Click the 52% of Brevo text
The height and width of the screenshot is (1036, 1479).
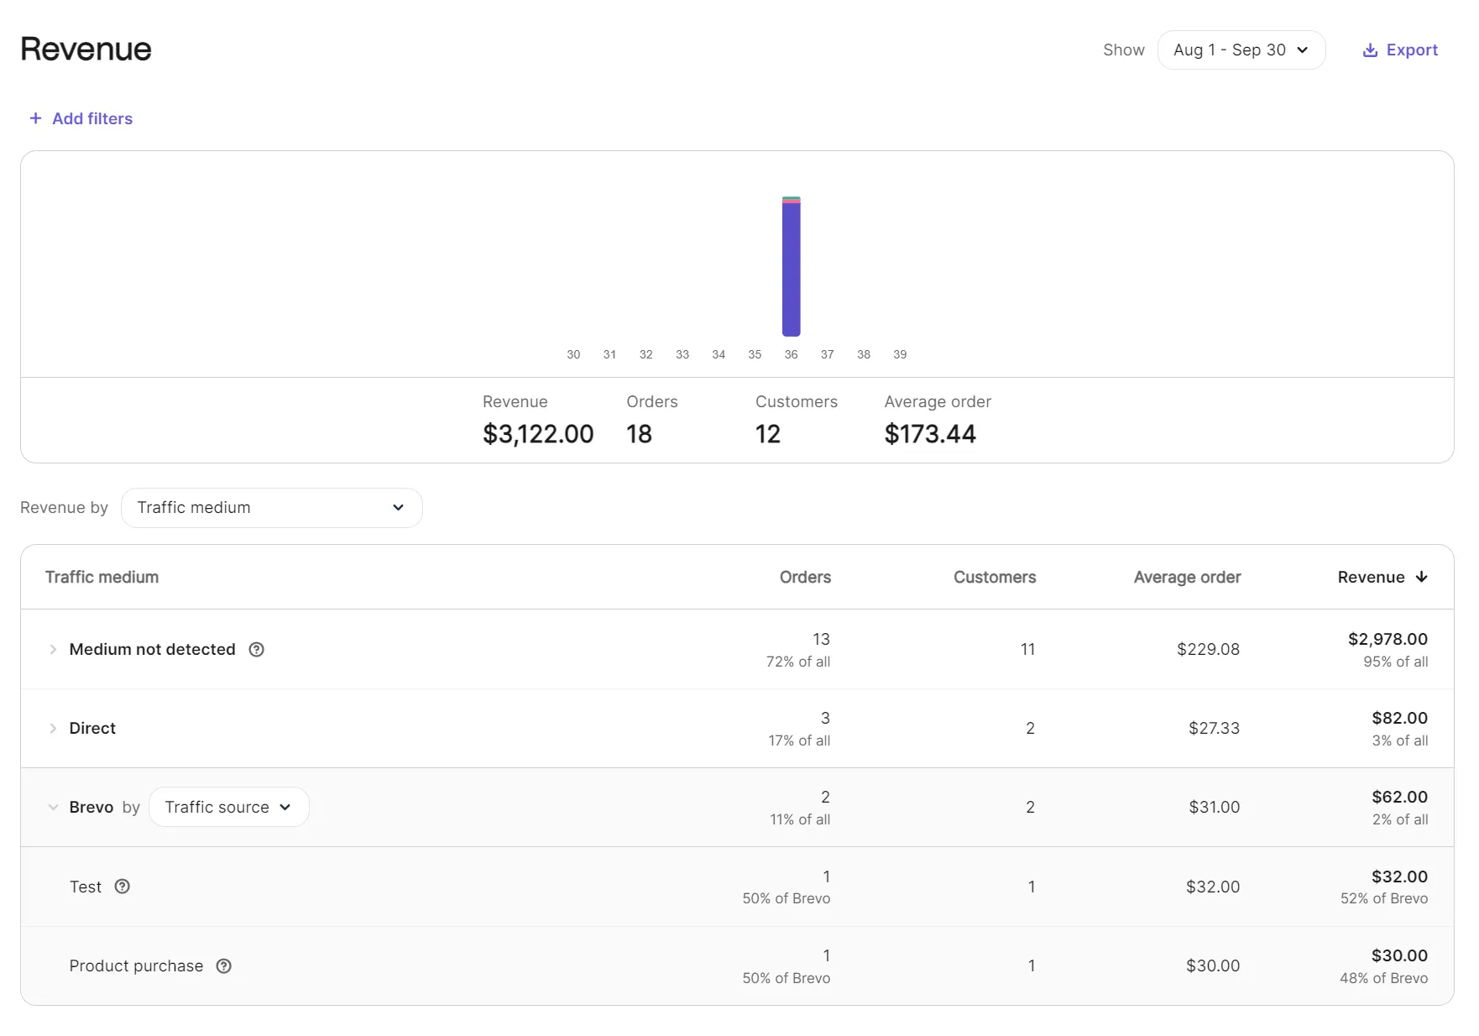click(x=1383, y=898)
